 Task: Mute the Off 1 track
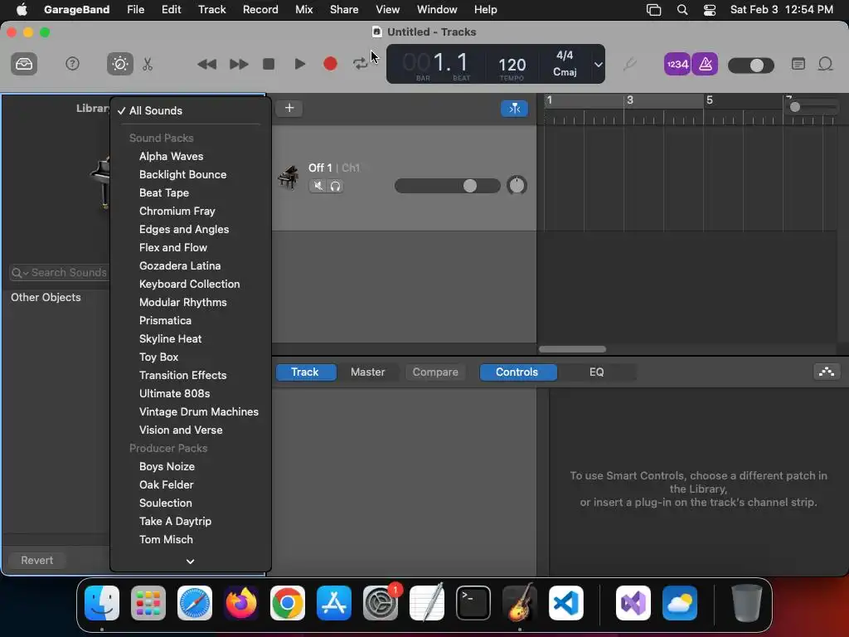(318, 186)
